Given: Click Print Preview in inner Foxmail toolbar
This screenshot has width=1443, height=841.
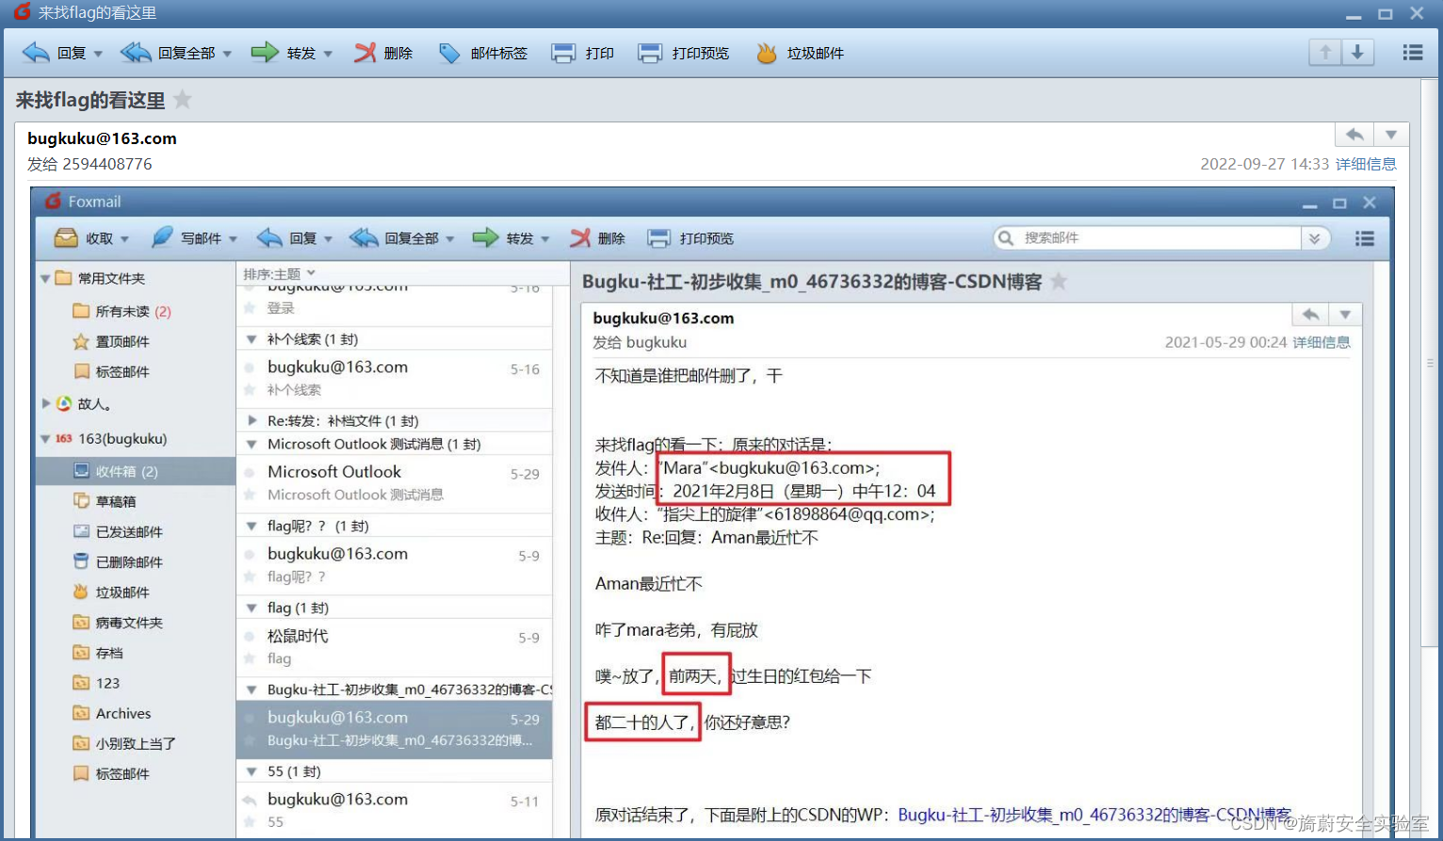Looking at the screenshot, I should [x=691, y=238].
